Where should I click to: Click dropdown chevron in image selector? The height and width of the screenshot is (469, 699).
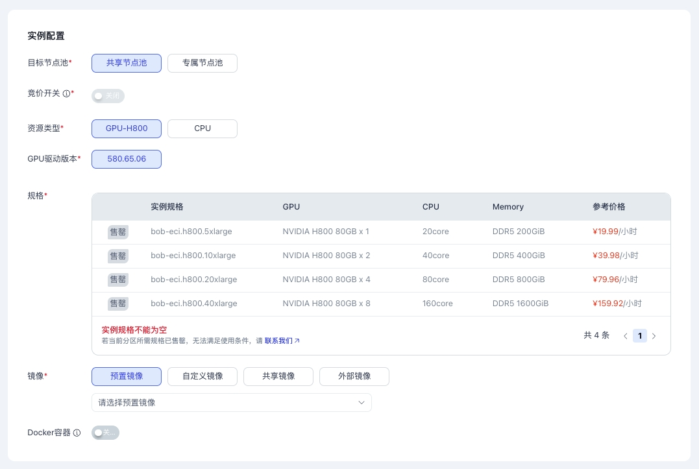(362, 403)
